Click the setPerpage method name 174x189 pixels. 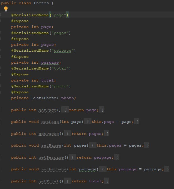(x=54, y=169)
